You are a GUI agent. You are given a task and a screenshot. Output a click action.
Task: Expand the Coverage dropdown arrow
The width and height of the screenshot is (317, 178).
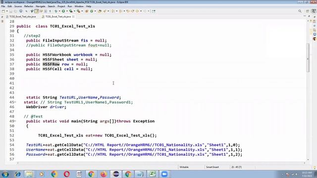tap(74, 11)
